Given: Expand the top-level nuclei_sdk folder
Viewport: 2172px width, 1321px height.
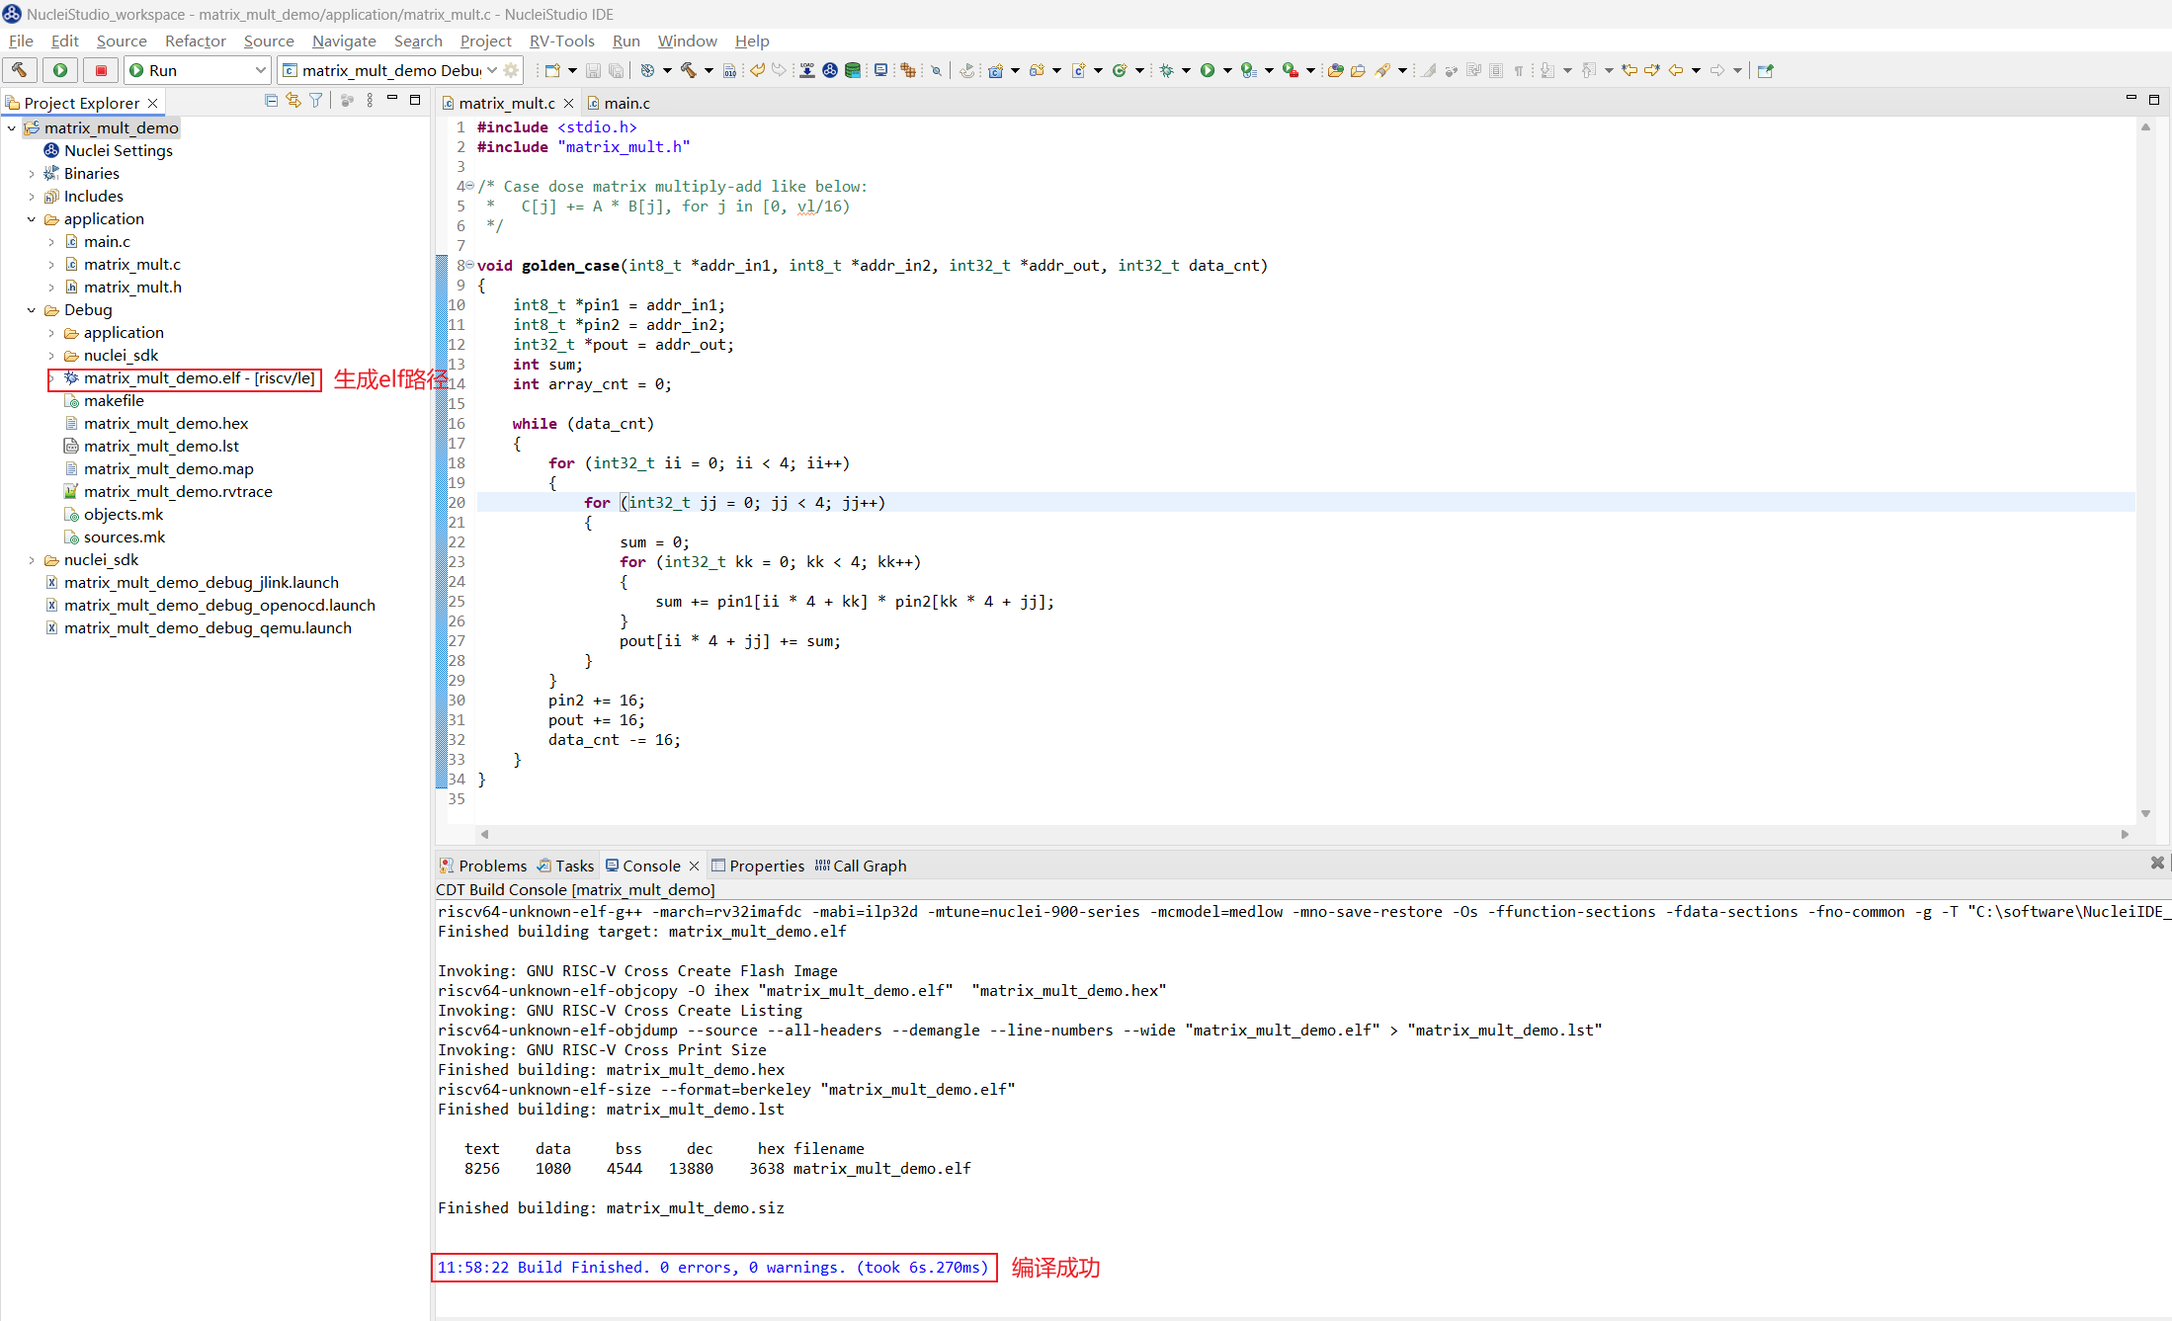Looking at the screenshot, I should point(32,560).
